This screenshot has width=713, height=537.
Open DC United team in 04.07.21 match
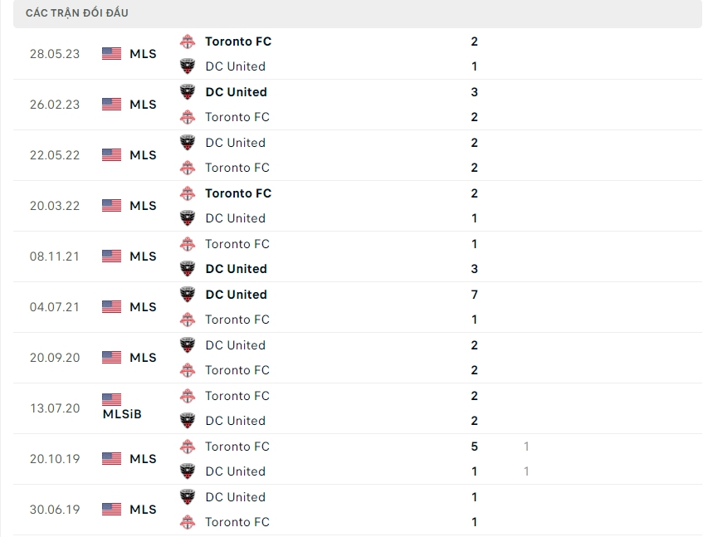[236, 295]
